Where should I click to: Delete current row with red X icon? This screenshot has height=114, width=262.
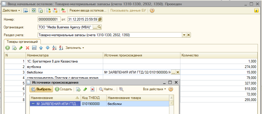[28, 48]
